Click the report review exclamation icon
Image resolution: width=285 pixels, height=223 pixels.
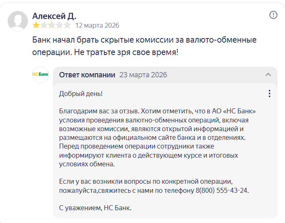click(273, 15)
